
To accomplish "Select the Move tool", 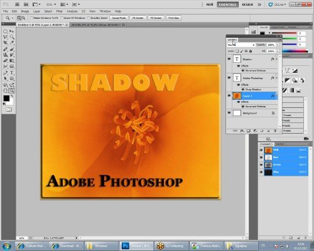I will (12, 31).
